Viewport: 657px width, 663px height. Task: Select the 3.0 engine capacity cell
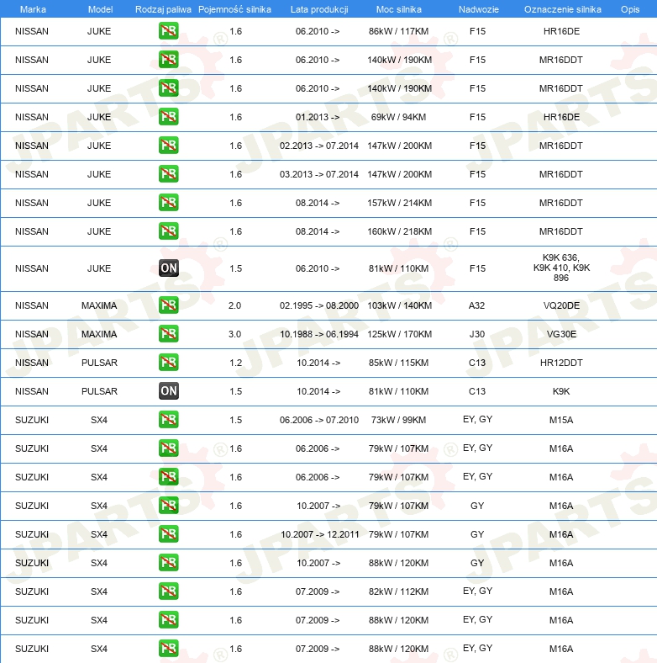click(x=234, y=335)
